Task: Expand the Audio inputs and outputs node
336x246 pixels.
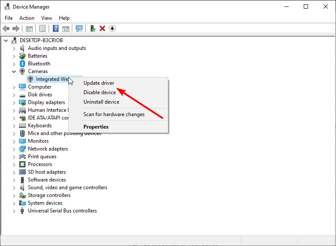Action: point(14,48)
